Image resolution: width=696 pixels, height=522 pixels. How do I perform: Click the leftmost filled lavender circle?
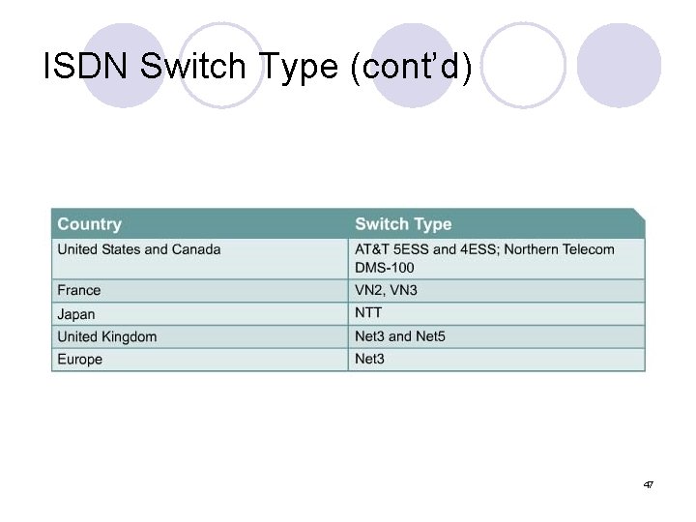pos(123,65)
